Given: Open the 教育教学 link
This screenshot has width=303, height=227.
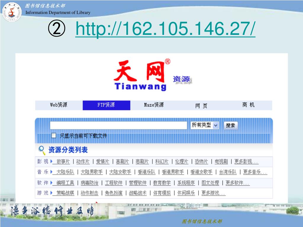Looking at the screenshot, I should point(162,183).
